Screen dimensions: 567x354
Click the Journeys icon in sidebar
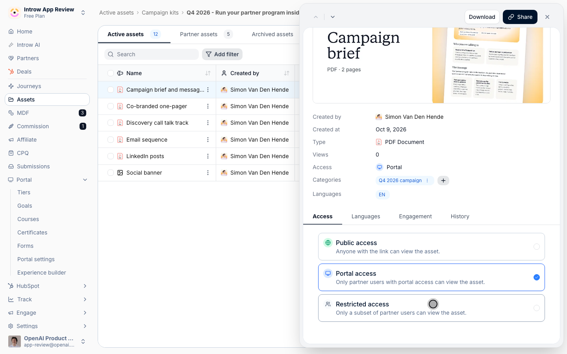[11, 86]
